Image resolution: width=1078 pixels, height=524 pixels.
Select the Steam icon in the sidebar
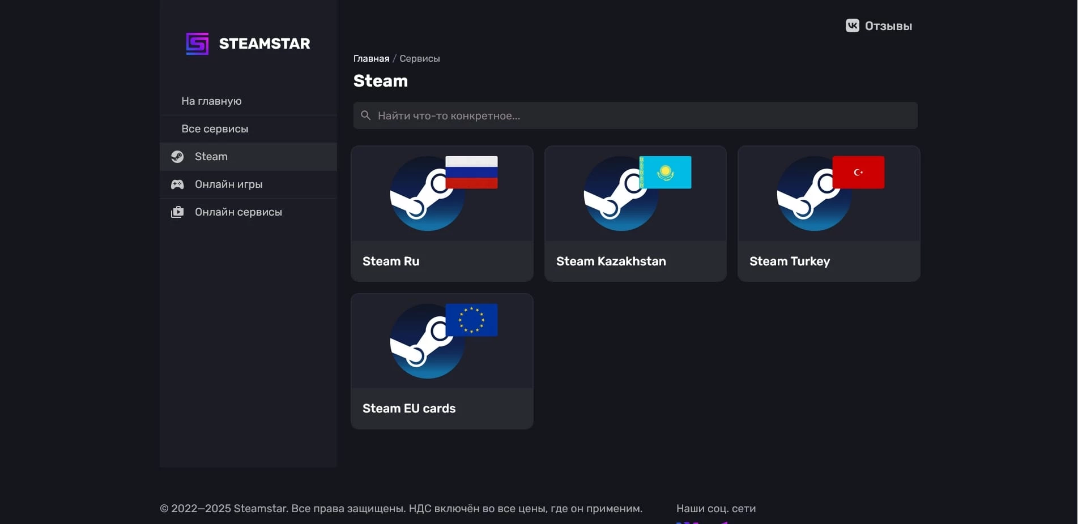(x=177, y=156)
